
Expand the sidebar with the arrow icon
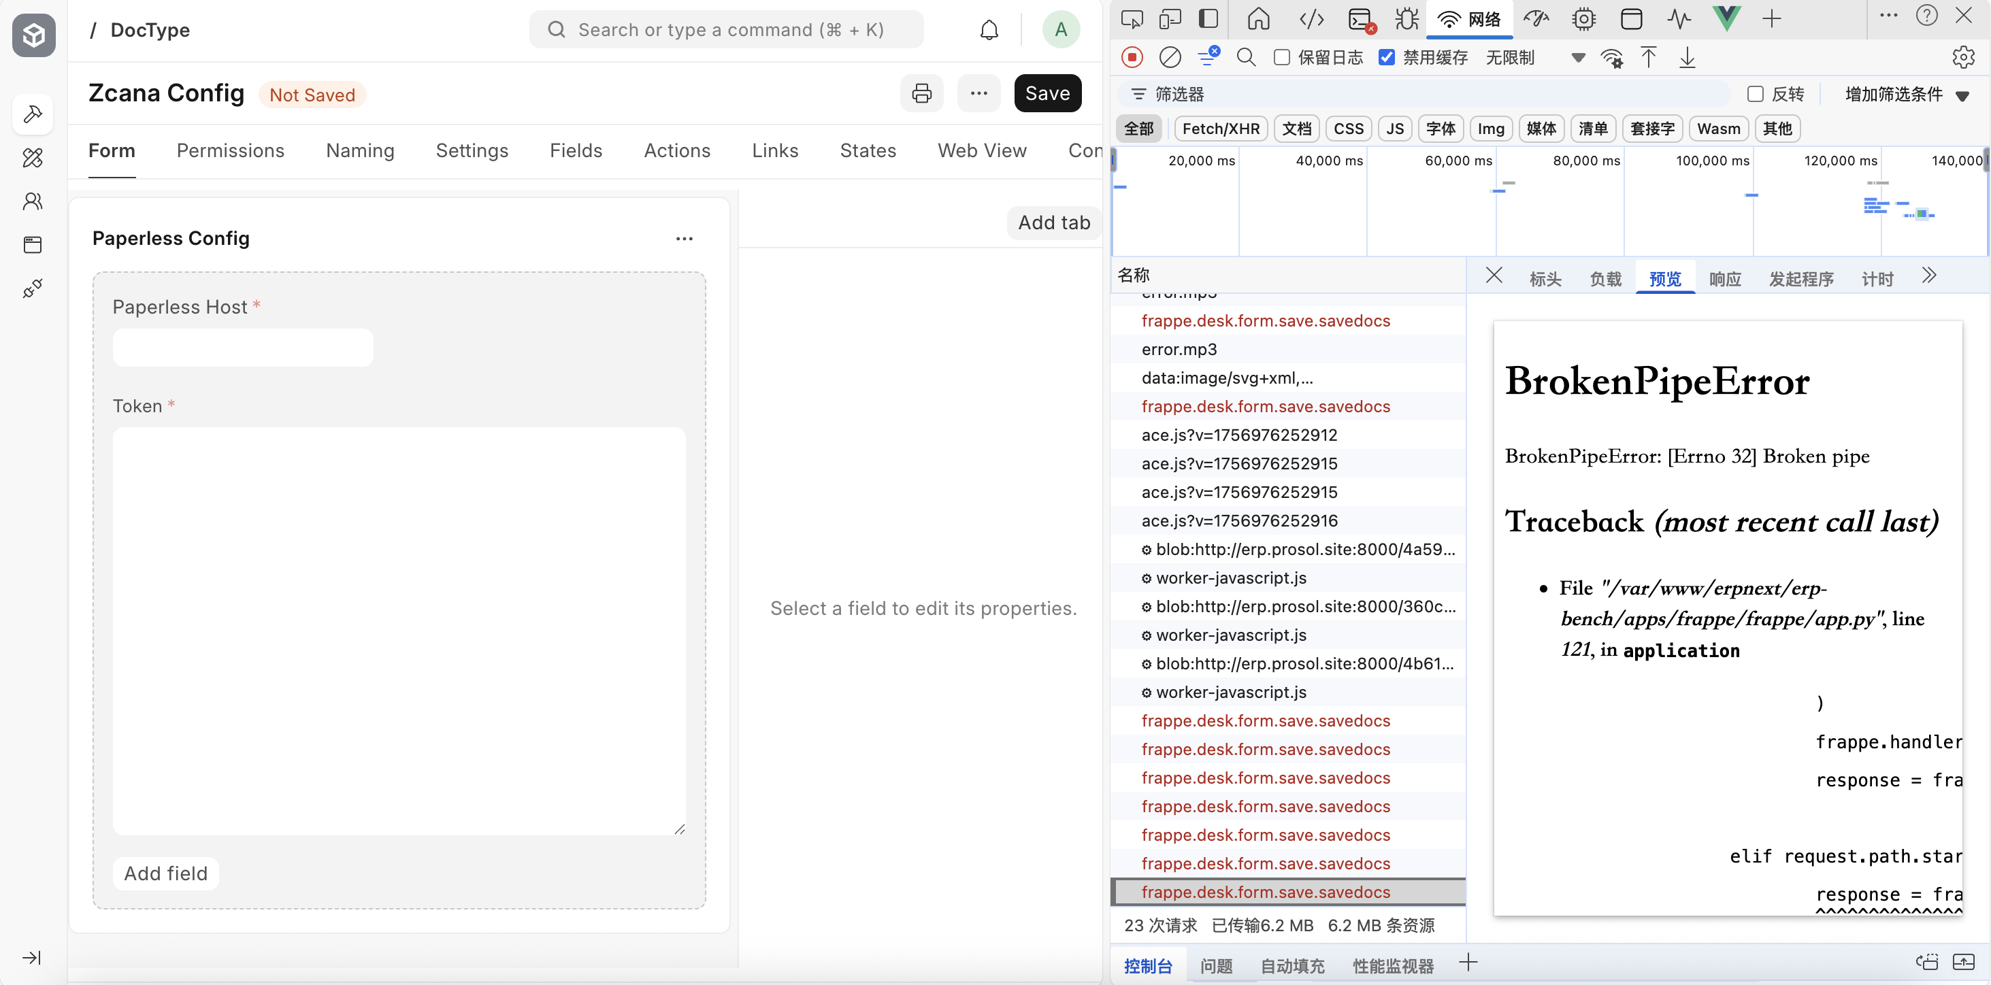[x=32, y=957]
